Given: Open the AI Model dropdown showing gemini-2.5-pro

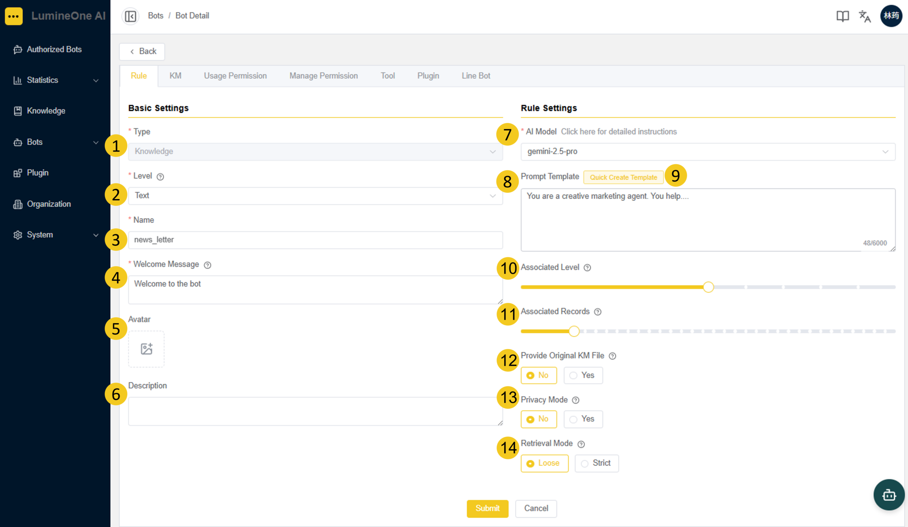Looking at the screenshot, I should pos(708,152).
